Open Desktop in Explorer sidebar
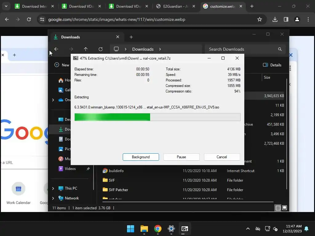315x236 pixels. 64,120
